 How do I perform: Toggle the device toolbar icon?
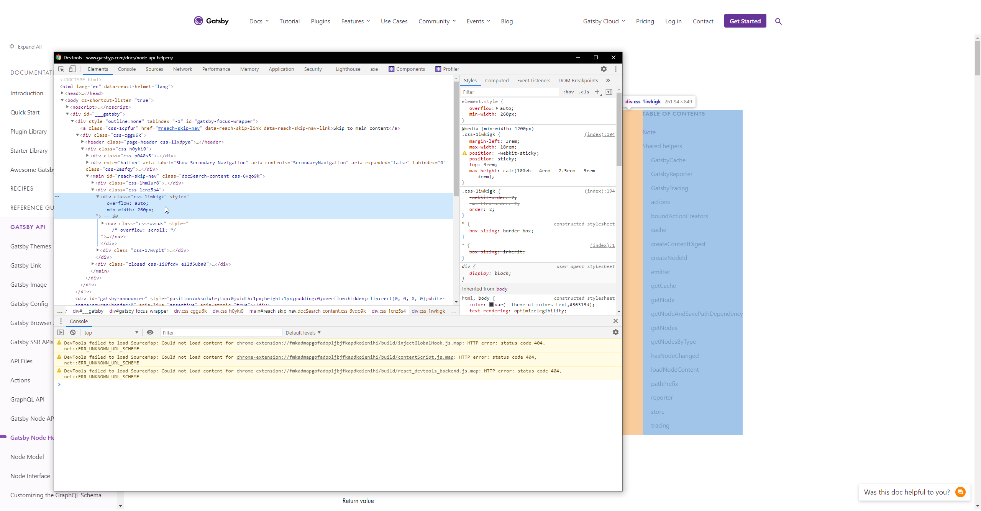pyautogui.click(x=72, y=69)
